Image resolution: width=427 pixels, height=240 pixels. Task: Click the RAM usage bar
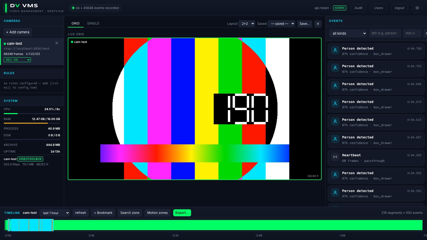pos(32,123)
